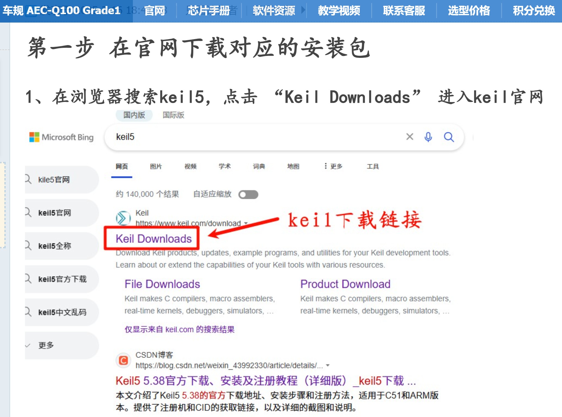Open 芯片手册 in top navigation bar
Screen dimensions: 562x417
pyautogui.click(x=209, y=11)
